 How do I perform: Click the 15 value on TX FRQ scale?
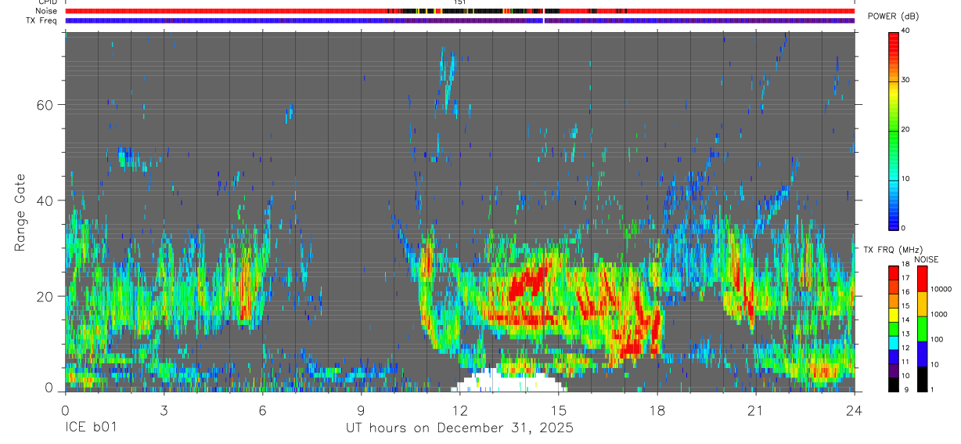[x=905, y=306]
